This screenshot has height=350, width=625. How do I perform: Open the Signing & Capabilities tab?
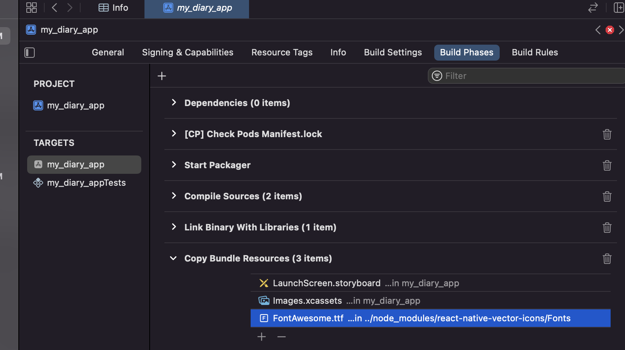click(188, 53)
